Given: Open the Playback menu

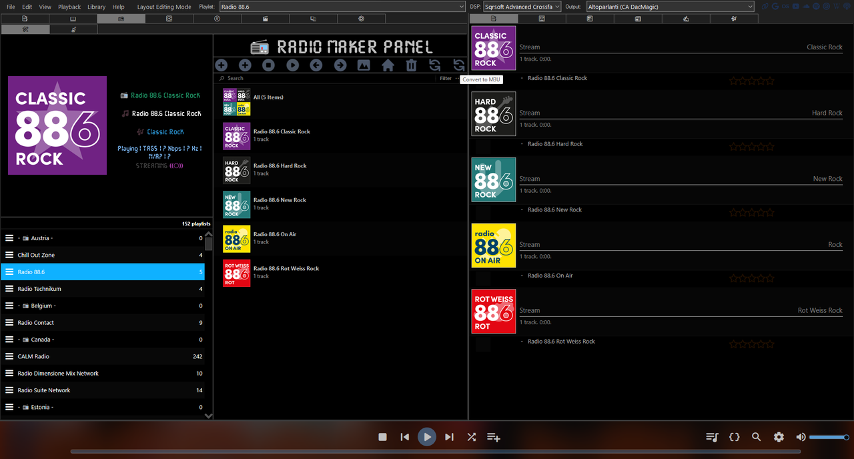Looking at the screenshot, I should pyautogui.click(x=69, y=7).
